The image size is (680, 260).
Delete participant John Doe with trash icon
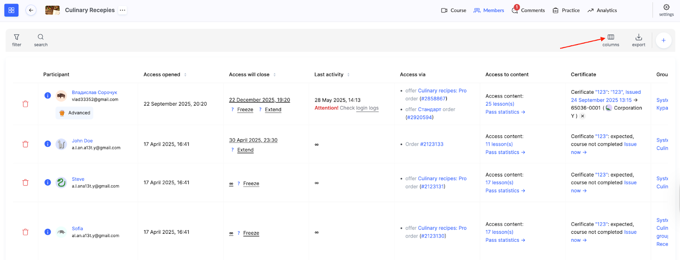pyautogui.click(x=25, y=144)
